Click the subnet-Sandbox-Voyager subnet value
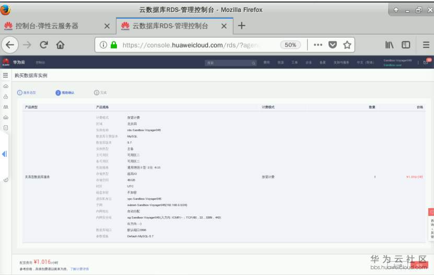434x275 pixels. 157,205
